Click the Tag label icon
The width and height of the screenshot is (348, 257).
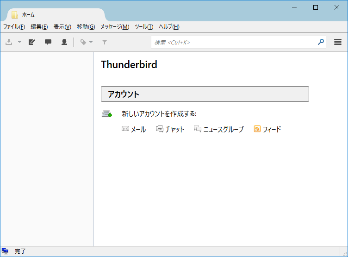point(83,42)
